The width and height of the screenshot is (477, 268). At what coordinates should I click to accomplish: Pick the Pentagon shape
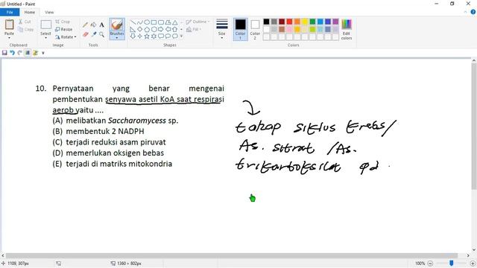coord(147,30)
